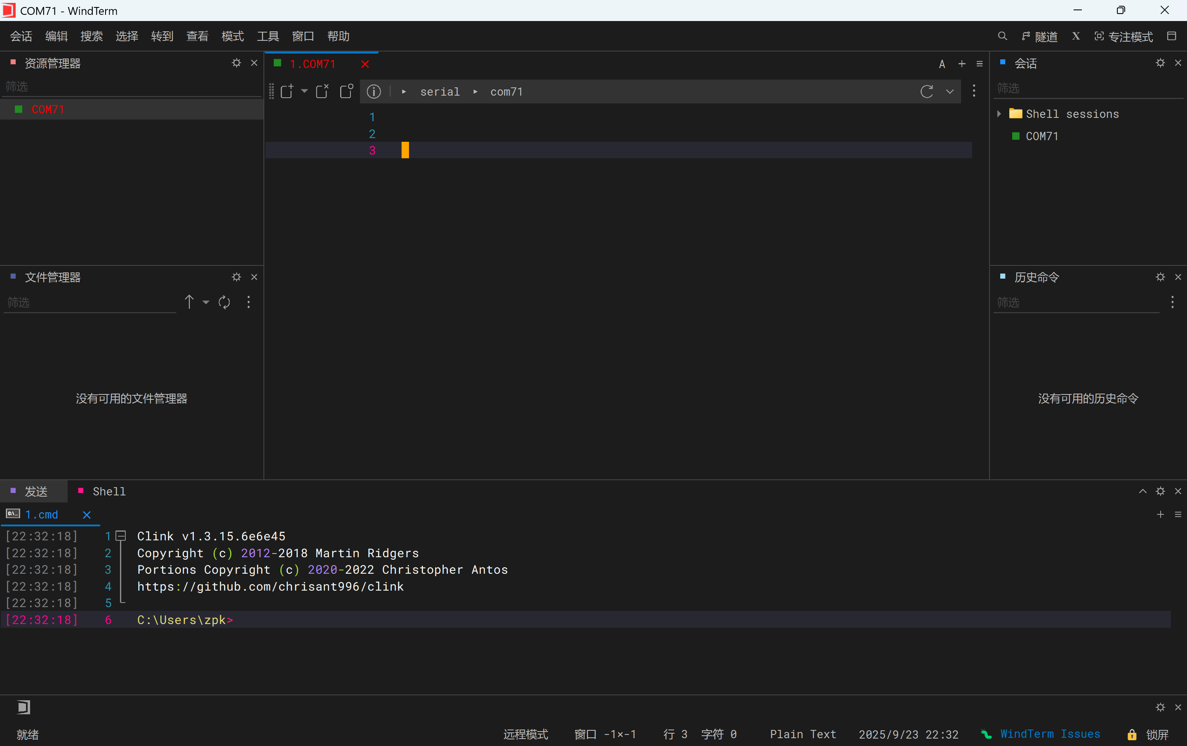Open 资源管理器 panel settings gear
1187x746 pixels.
pos(237,63)
